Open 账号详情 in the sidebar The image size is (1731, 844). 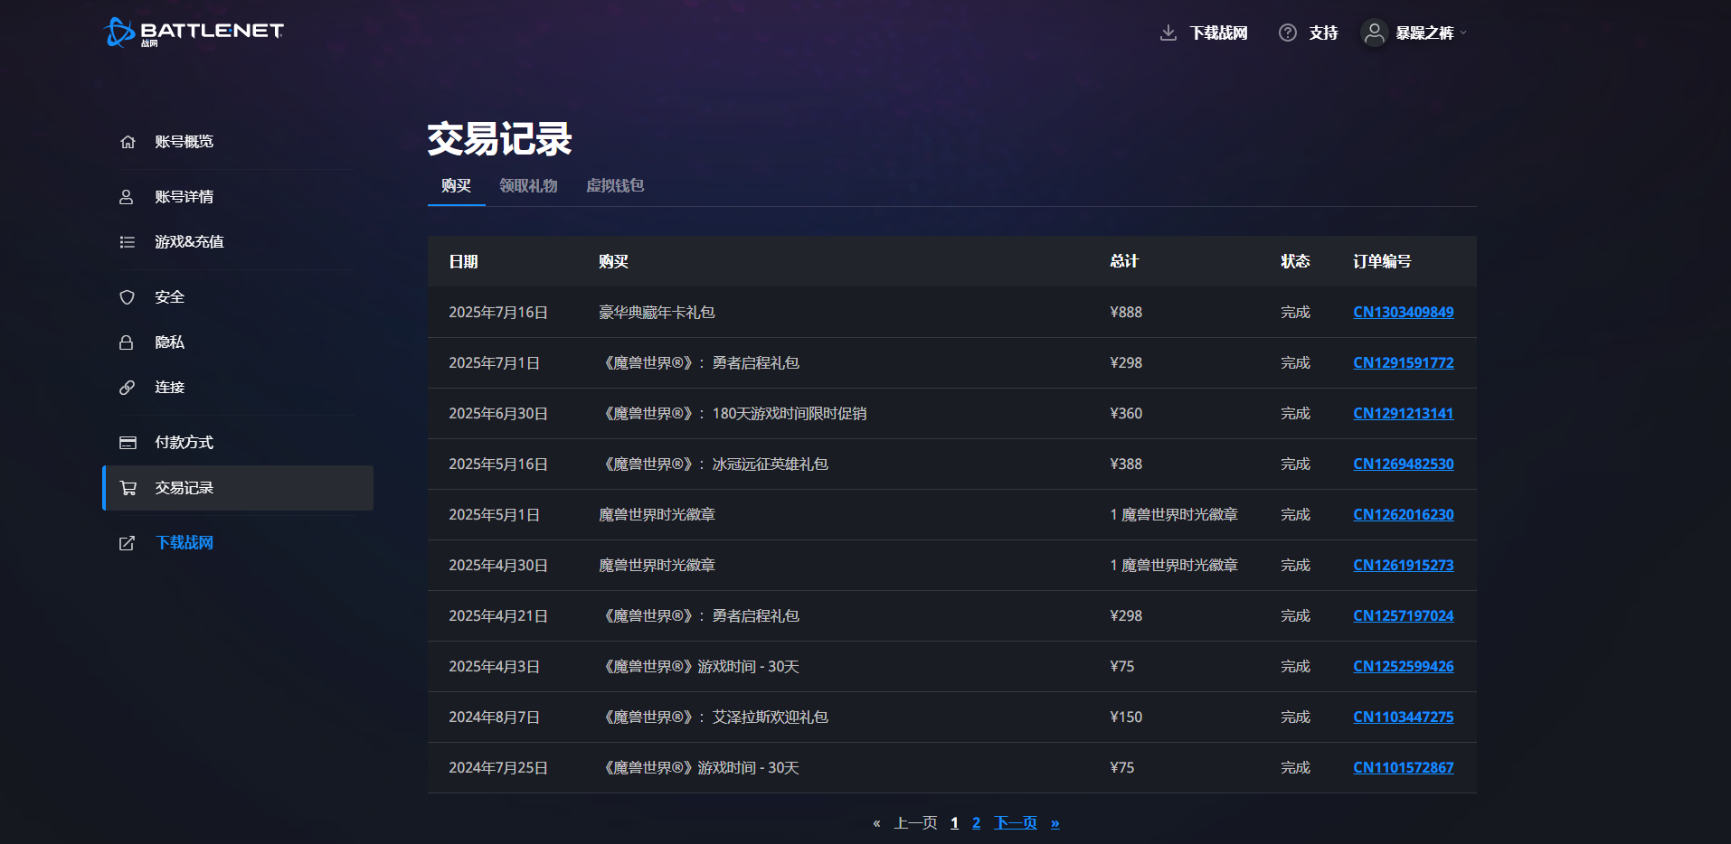point(184,197)
